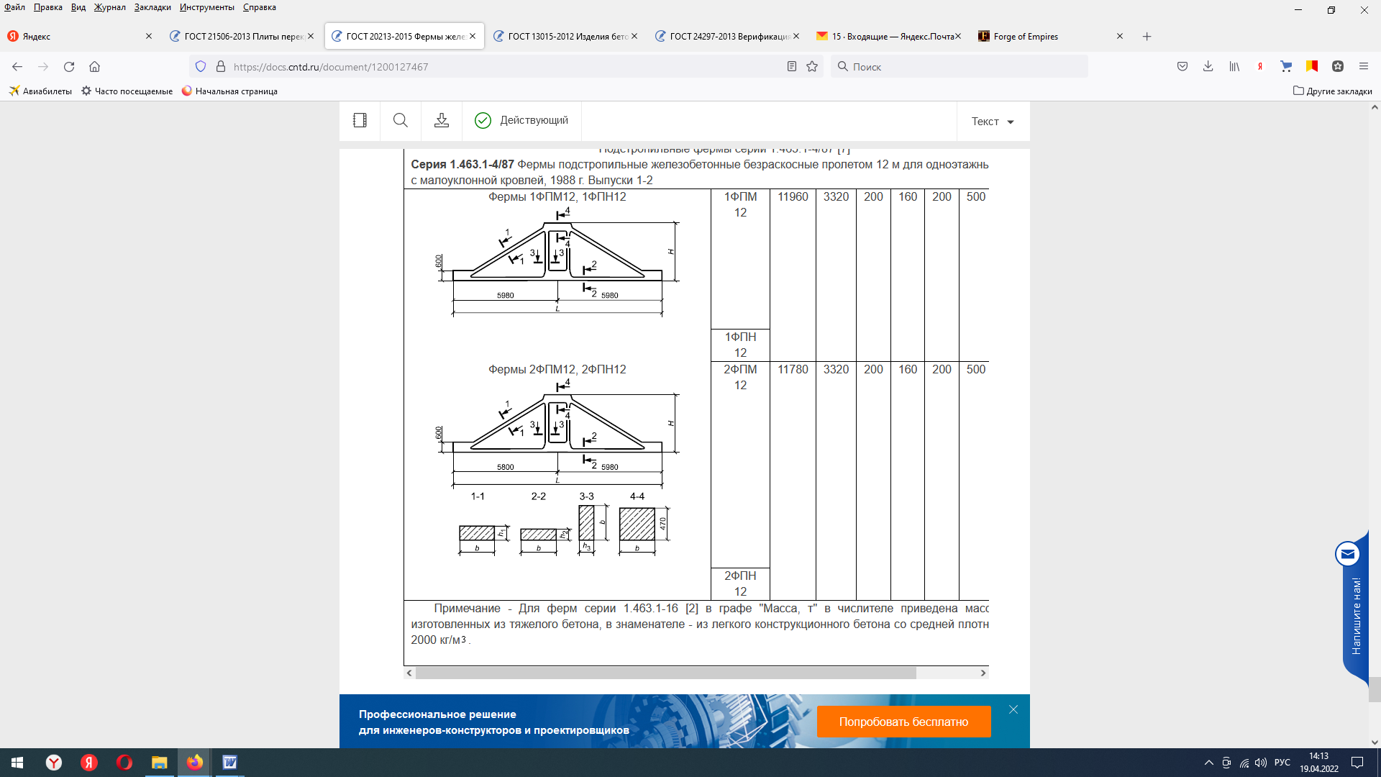This screenshot has width=1381, height=777.
Task: Close the 'Forge of Empires' tab
Action: tap(1120, 37)
